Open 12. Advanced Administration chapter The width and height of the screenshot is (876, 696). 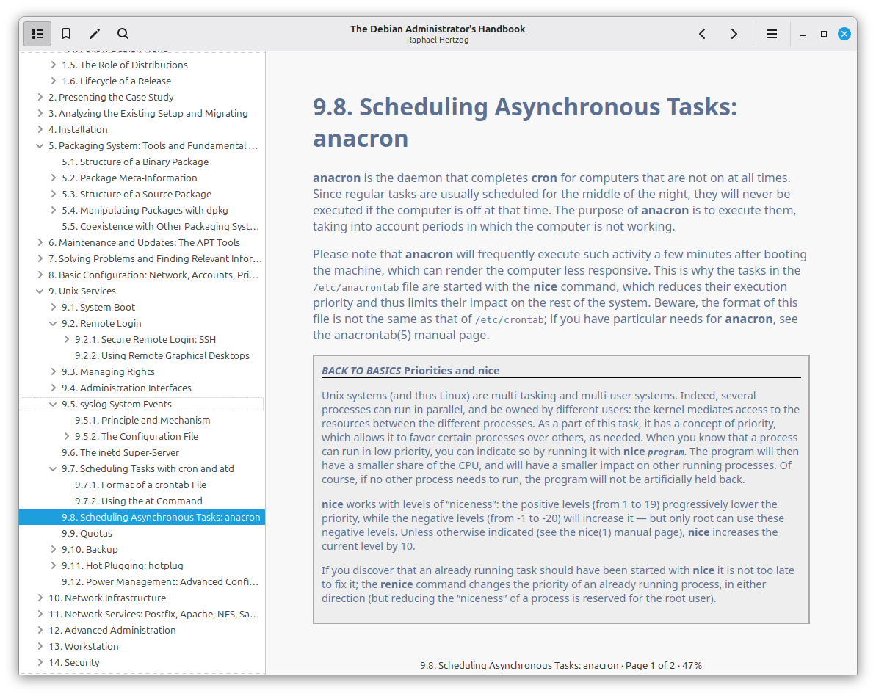coord(142,630)
